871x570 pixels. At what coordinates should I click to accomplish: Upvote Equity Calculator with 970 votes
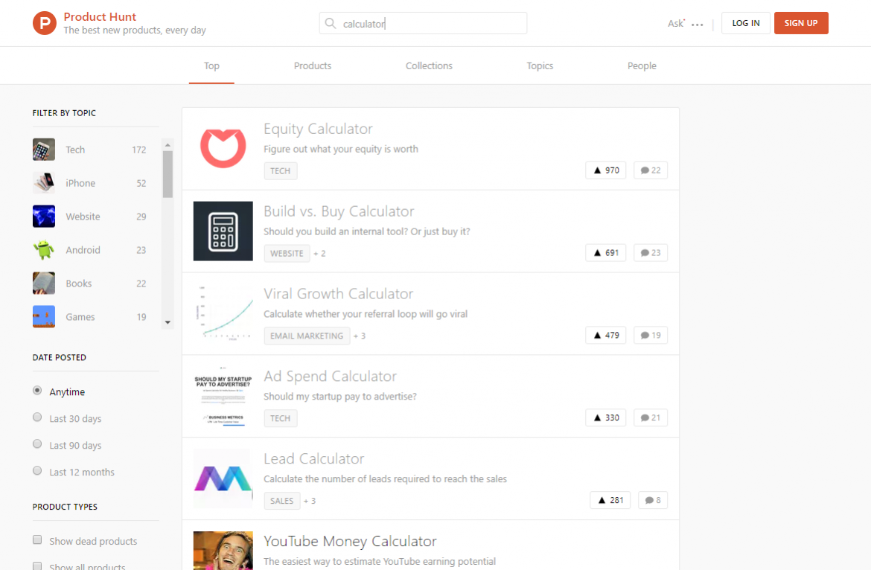pos(606,170)
